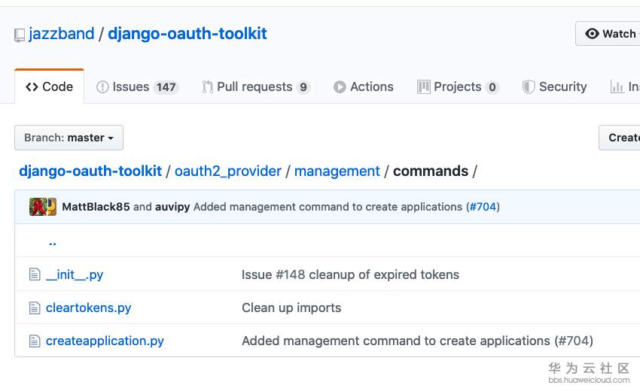Viewport: 640px width, 391px height.
Task: Open the Actions tab
Action: coord(364,87)
